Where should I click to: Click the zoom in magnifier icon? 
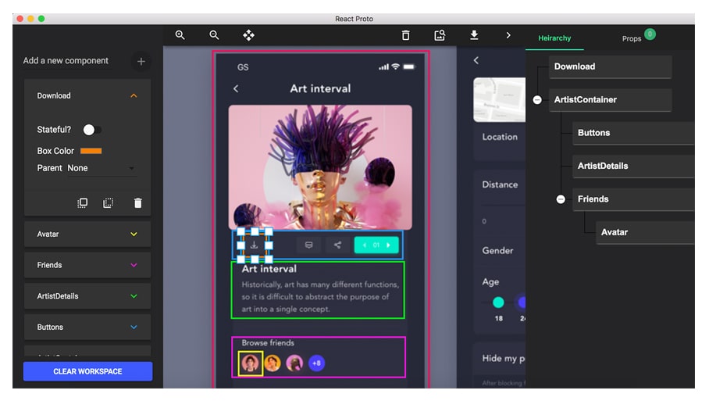pyautogui.click(x=180, y=35)
